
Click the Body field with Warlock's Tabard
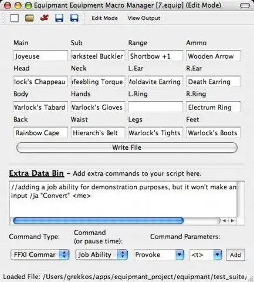(40, 107)
